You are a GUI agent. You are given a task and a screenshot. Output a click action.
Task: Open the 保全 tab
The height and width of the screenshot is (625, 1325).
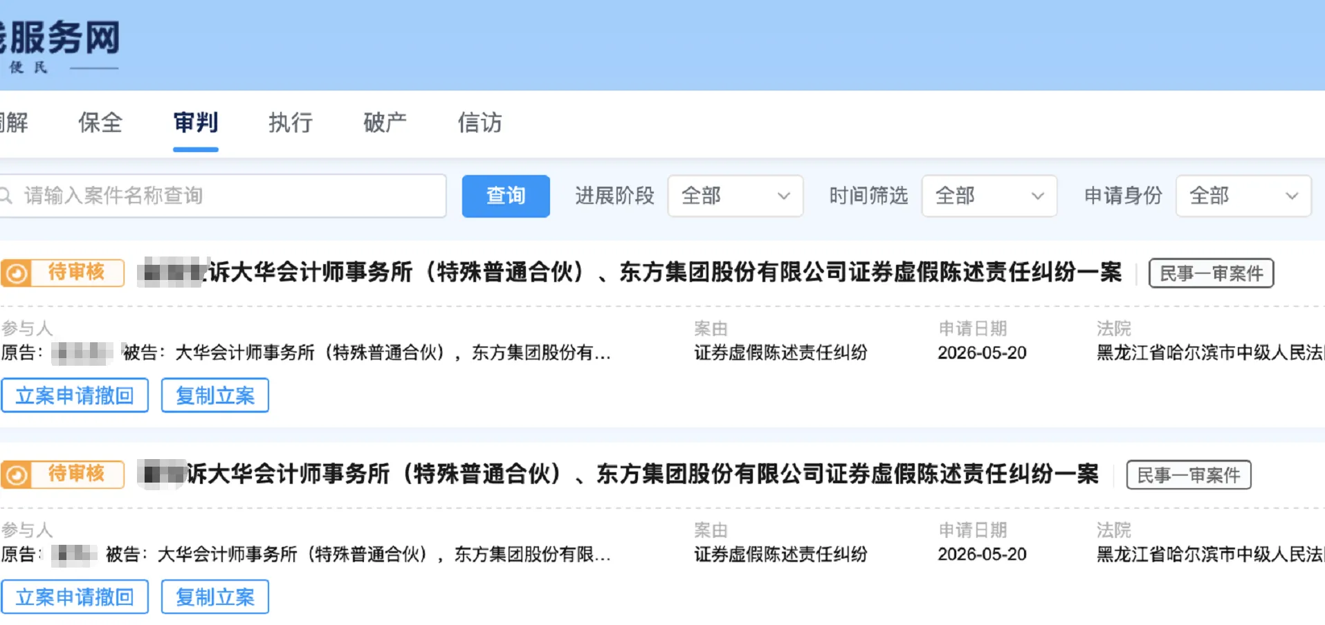(x=100, y=123)
